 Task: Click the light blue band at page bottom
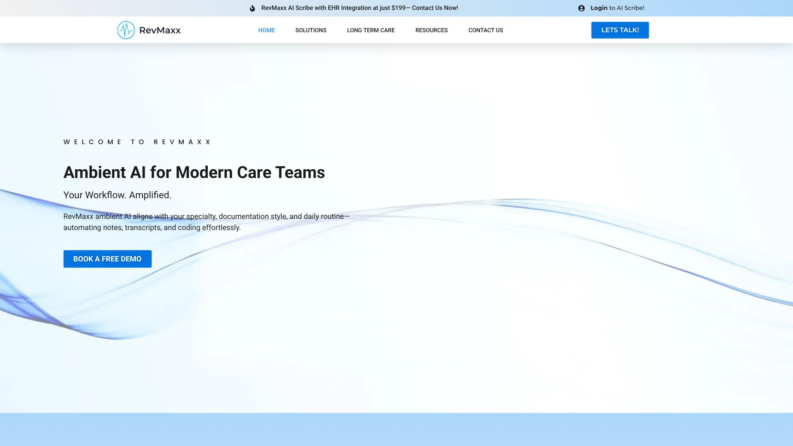point(396,429)
